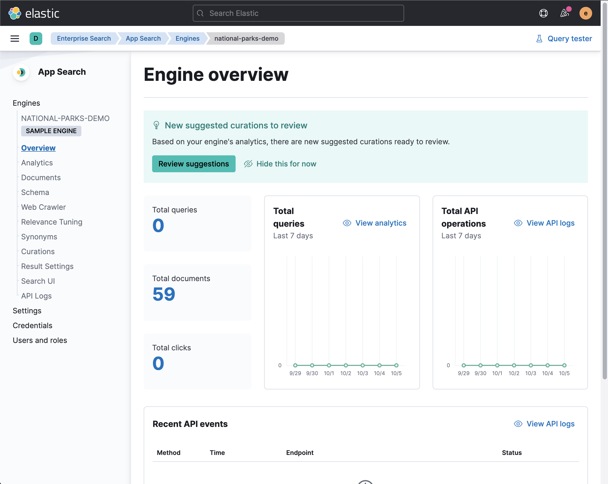Screen dimensions: 608x484
Task: Click the Review suggestions button
Action: click(193, 164)
